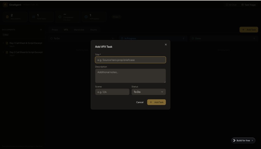Click the Description notes text area
The height and width of the screenshot is (149, 261).
click(x=130, y=76)
